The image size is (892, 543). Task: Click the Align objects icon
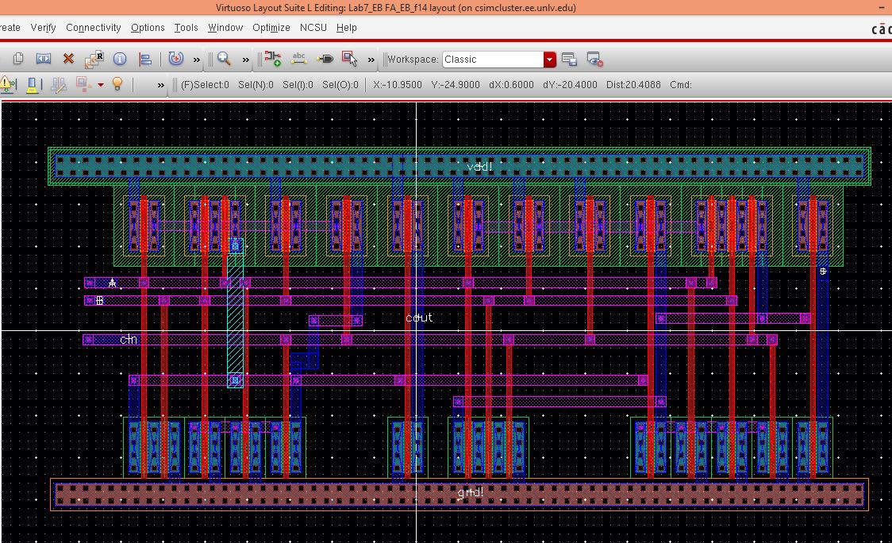(145, 60)
